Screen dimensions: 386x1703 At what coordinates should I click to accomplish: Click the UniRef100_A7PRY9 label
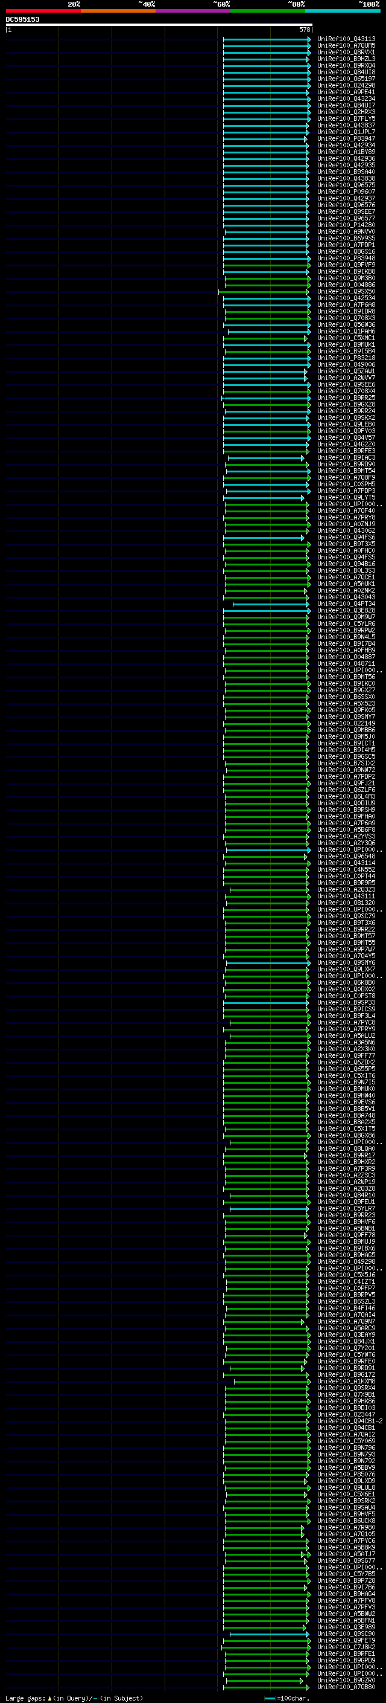pyautogui.click(x=346, y=1029)
